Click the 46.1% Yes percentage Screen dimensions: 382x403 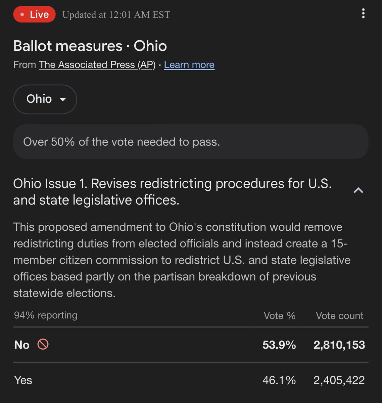pos(279,380)
